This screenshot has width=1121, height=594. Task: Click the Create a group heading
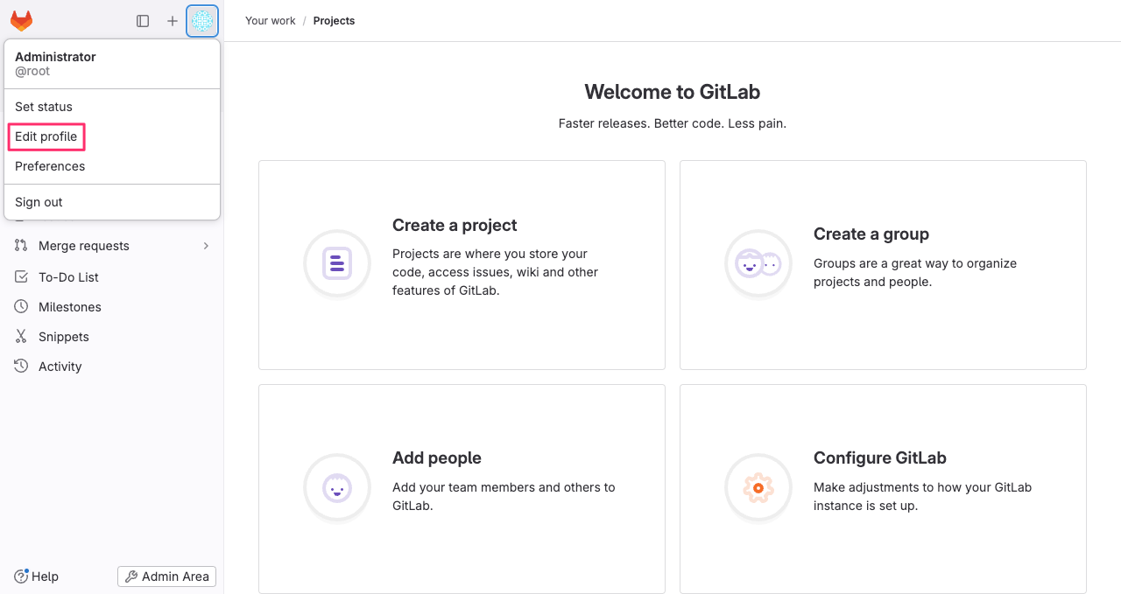(x=871, y=234)
